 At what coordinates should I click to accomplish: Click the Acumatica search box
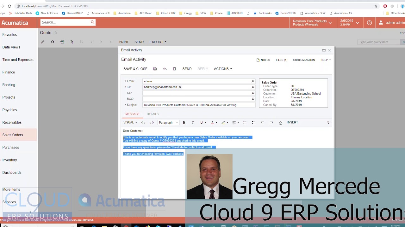(x=68, y=22)
